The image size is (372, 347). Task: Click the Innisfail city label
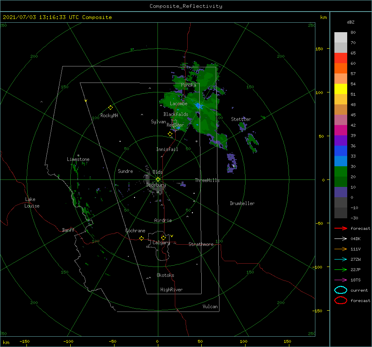167,149
